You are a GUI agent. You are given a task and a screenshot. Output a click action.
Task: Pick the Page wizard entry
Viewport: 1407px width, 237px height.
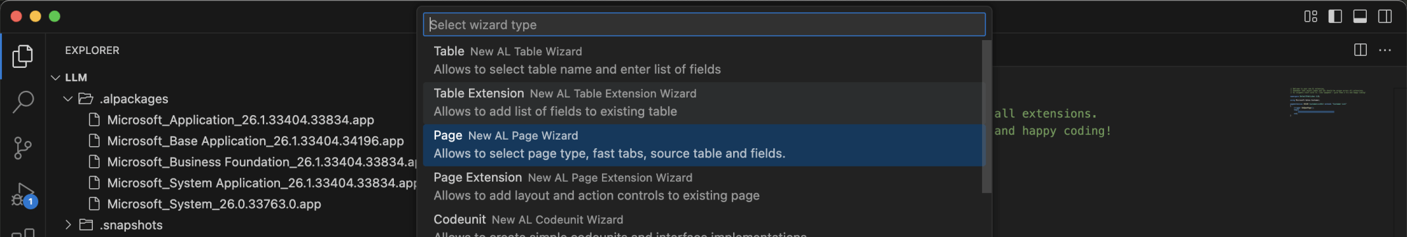(x=702, y=145)
